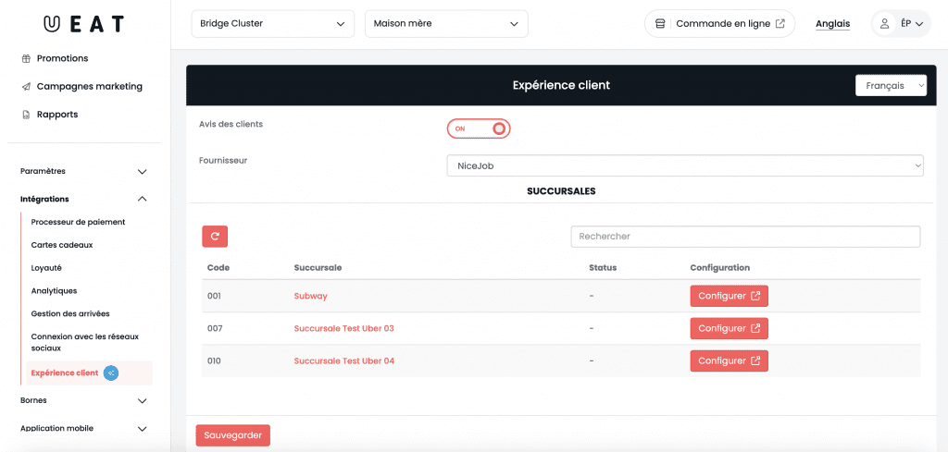
Task: Click the Sauvegarder button
Action: pyautogui.click(x=232, y=435)
